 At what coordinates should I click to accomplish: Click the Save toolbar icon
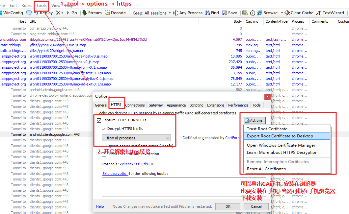pos(224,13)
